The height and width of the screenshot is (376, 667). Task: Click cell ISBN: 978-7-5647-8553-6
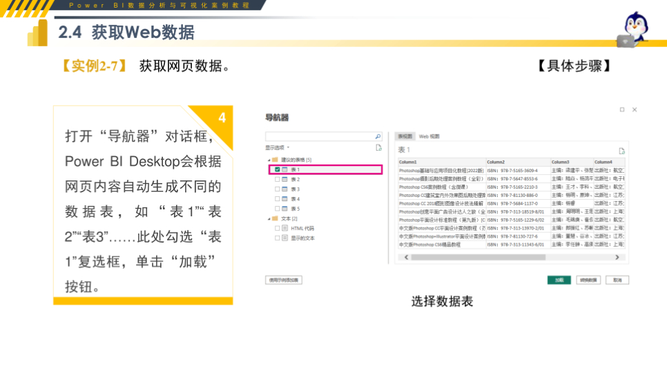[x=518, y=179]
